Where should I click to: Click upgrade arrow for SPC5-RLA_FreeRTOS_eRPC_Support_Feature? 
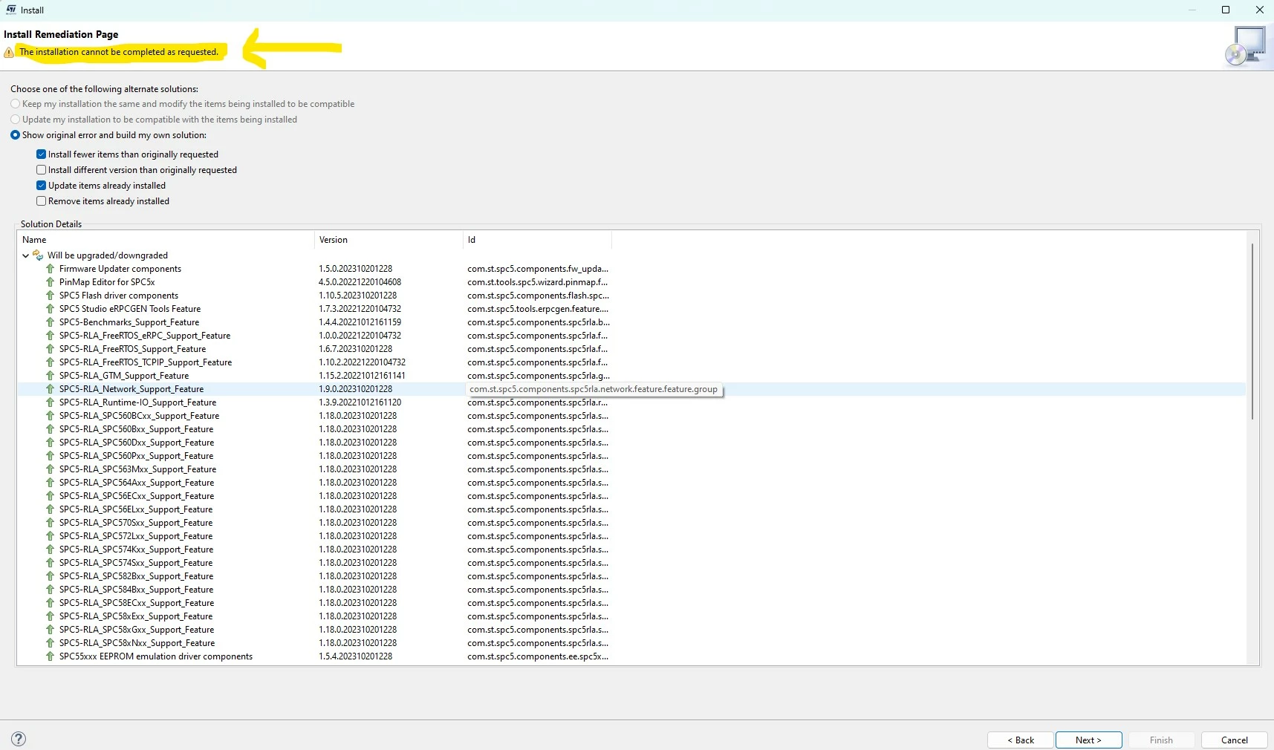[51, 336]
